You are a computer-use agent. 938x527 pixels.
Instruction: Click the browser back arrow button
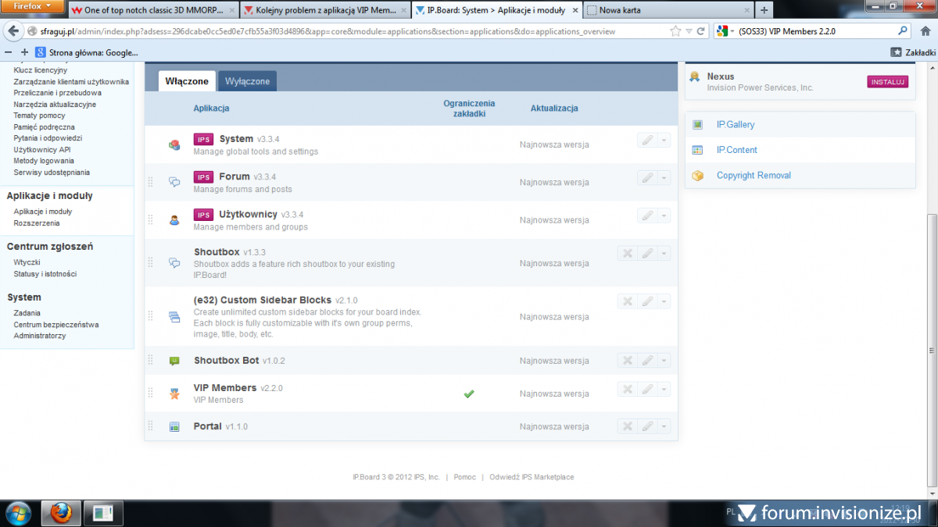pyautogui.click(x=13, y=31)
